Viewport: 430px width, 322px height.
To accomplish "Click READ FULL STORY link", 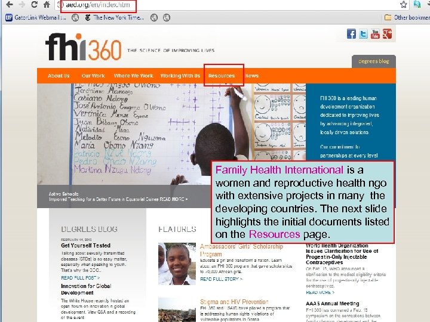I will (x=222, y=279).
